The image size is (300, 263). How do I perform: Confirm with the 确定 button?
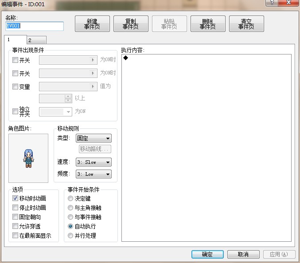[x=207, y=254]
